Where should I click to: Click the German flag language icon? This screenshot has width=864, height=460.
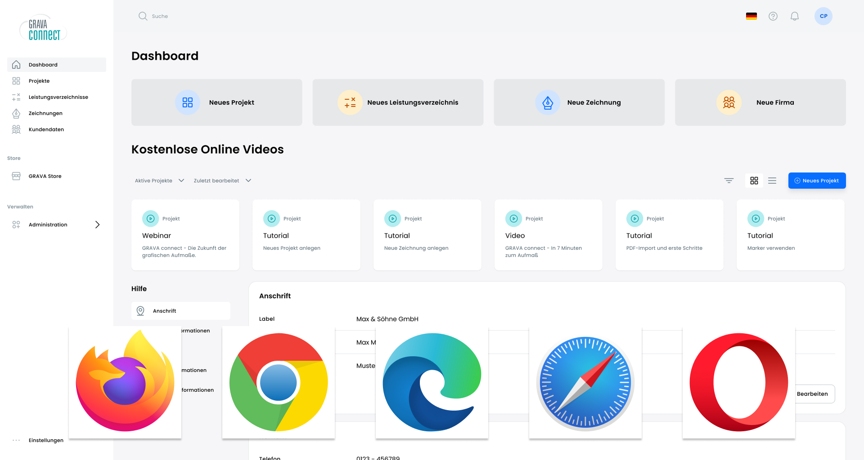(751, 16)
